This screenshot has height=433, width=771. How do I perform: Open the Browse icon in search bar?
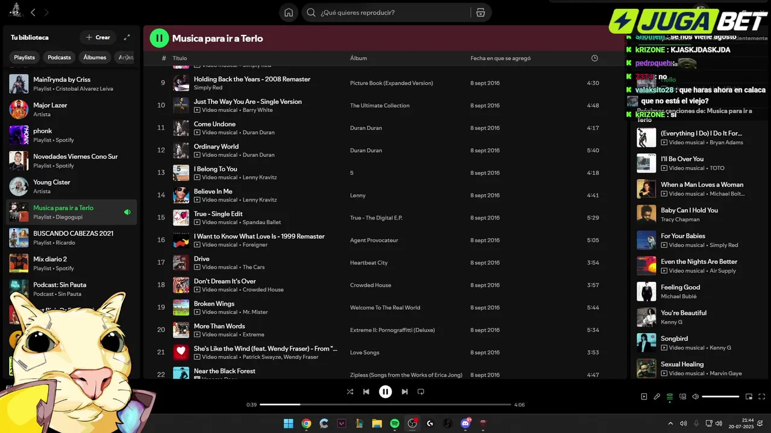481,13
